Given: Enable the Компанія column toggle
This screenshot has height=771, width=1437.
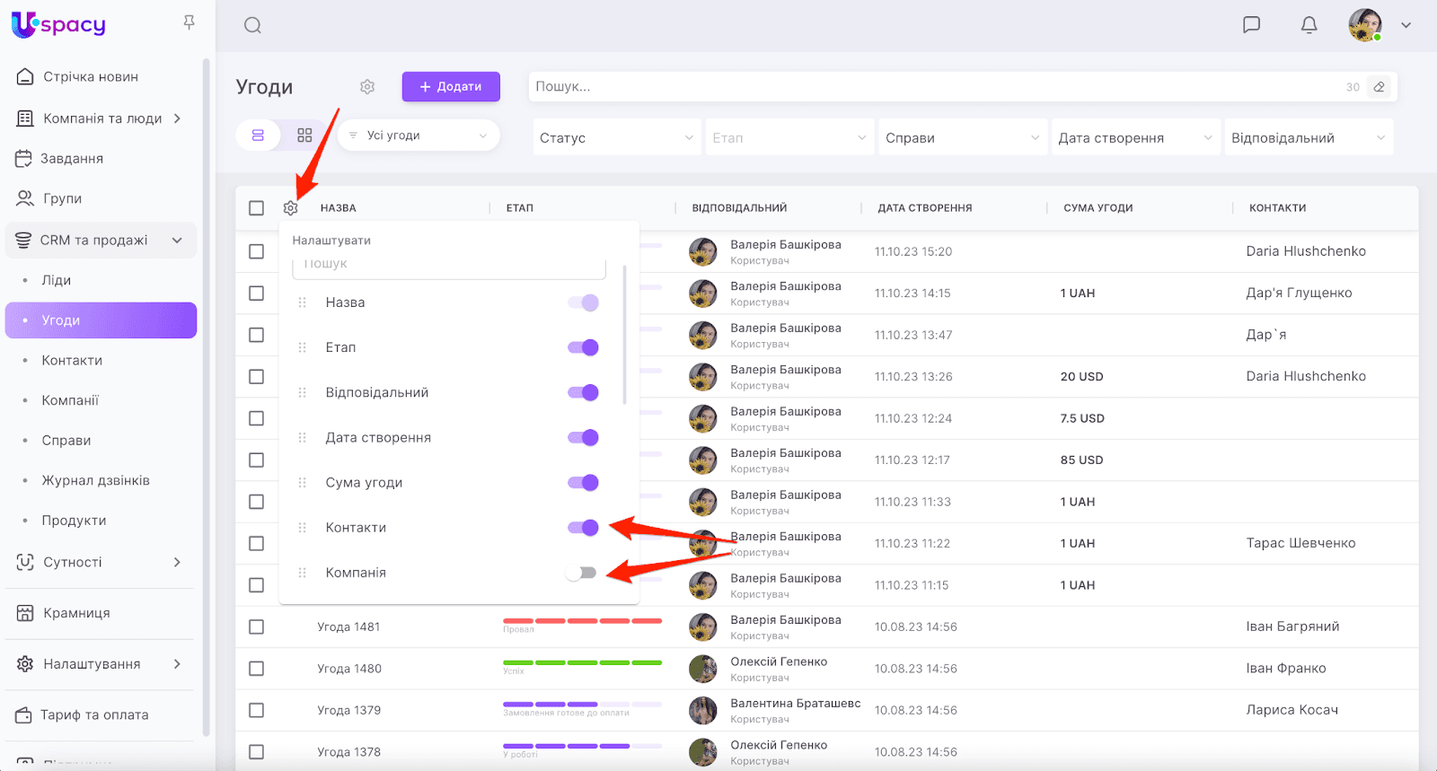Looking at the screenshot, I should 582,573.
